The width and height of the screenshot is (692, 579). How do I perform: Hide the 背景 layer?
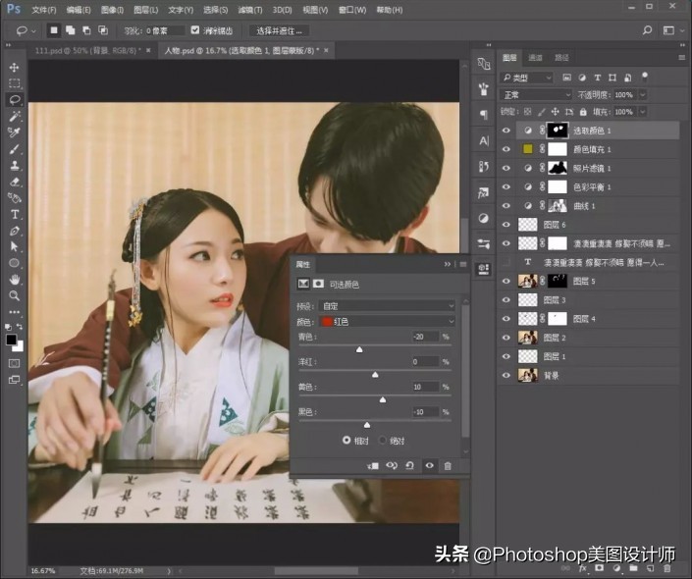pos(506,376)
